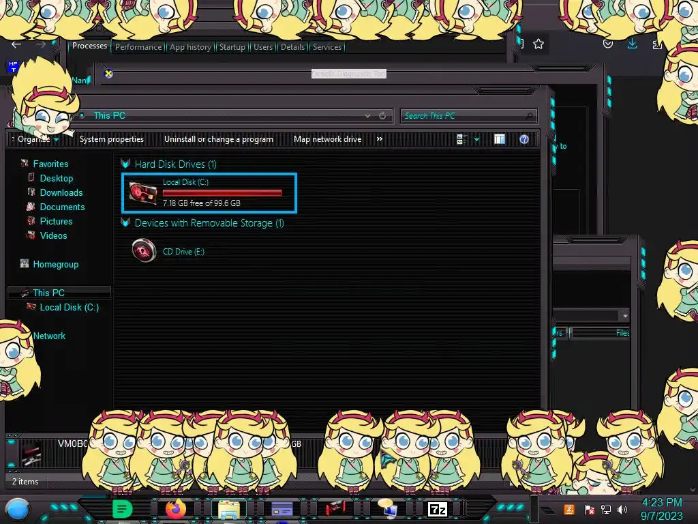698x524 pixels.
Task: Open the red graphics card taskbar icon
Action: pos(335,509)
